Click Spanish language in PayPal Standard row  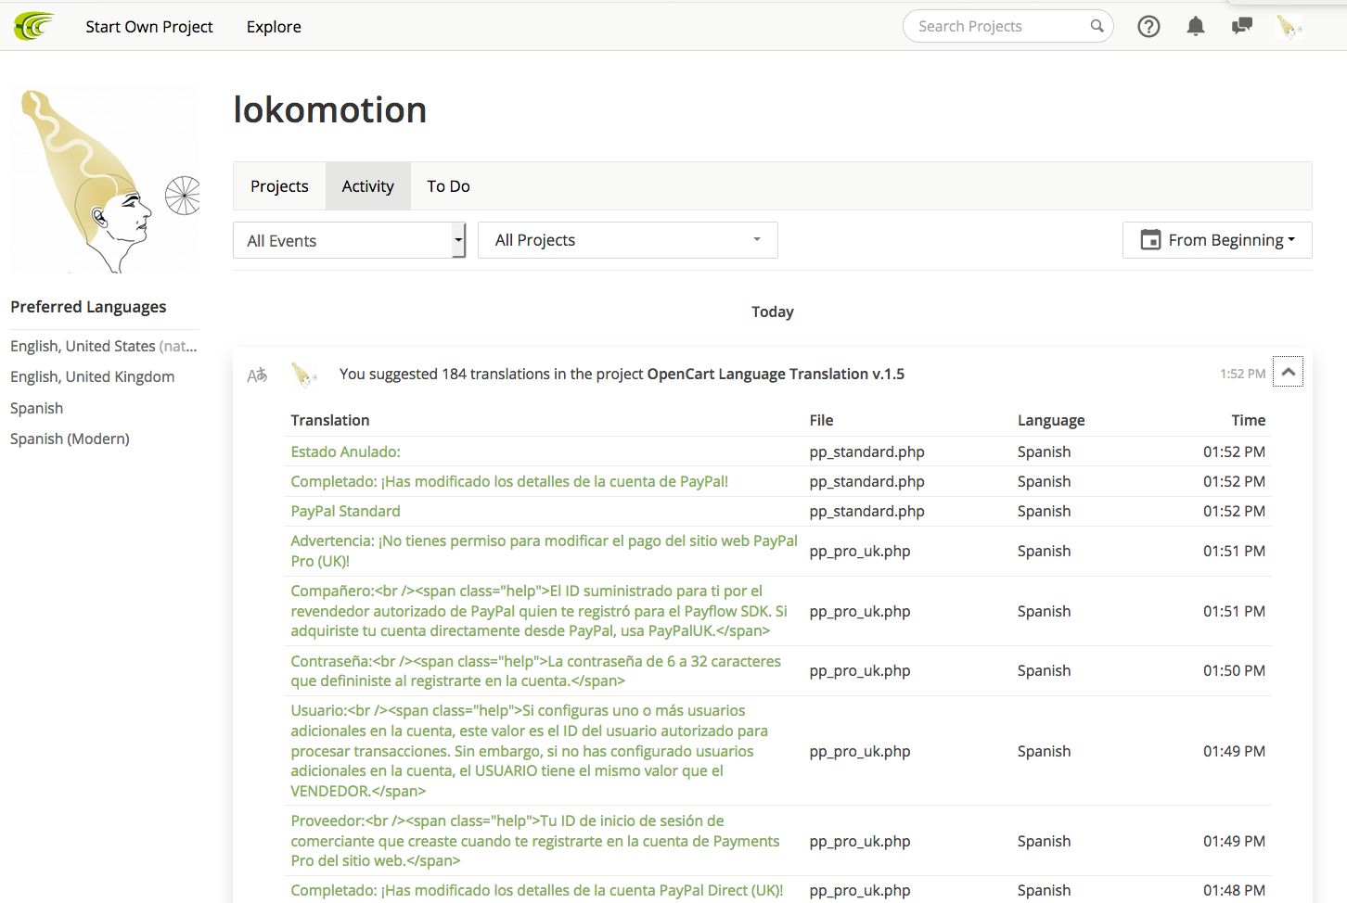(1044, 511)
